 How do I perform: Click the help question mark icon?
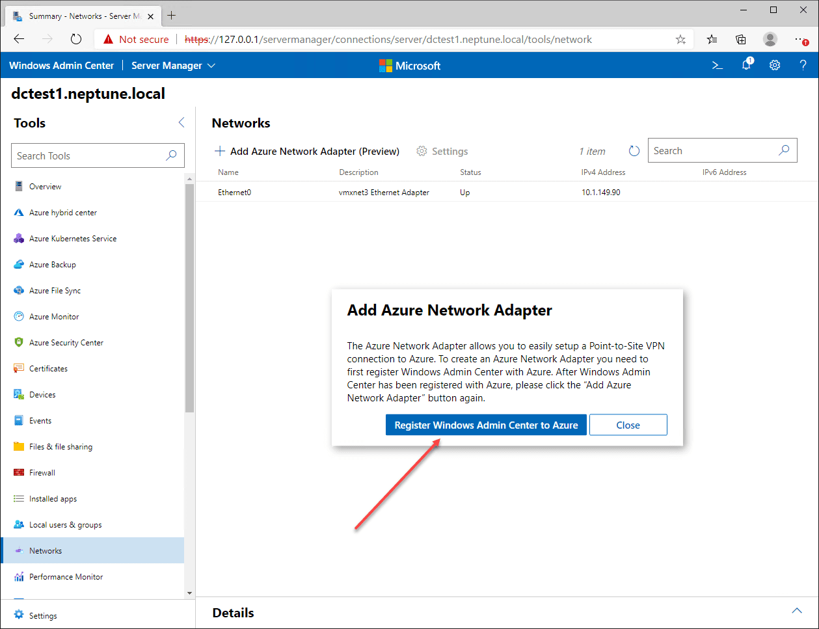click(803, 66)
